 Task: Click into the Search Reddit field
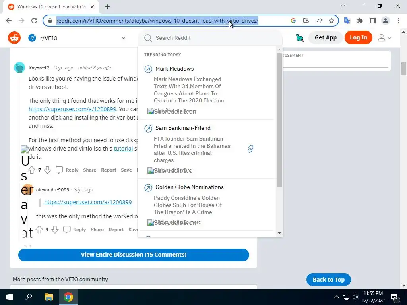(210, 38)
